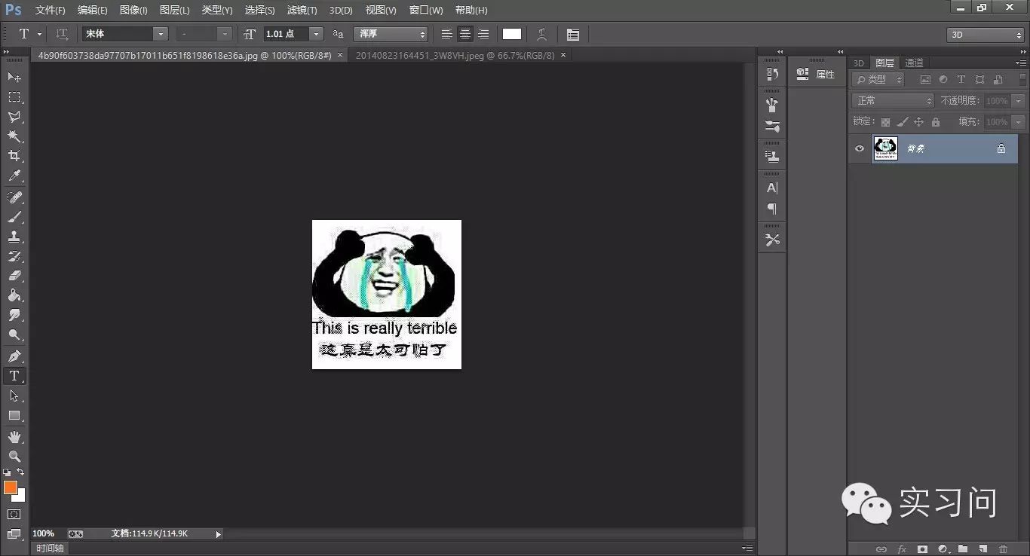Select the Smudge tool
This screenshot has width=1030, height=556.
pos(14,315)
